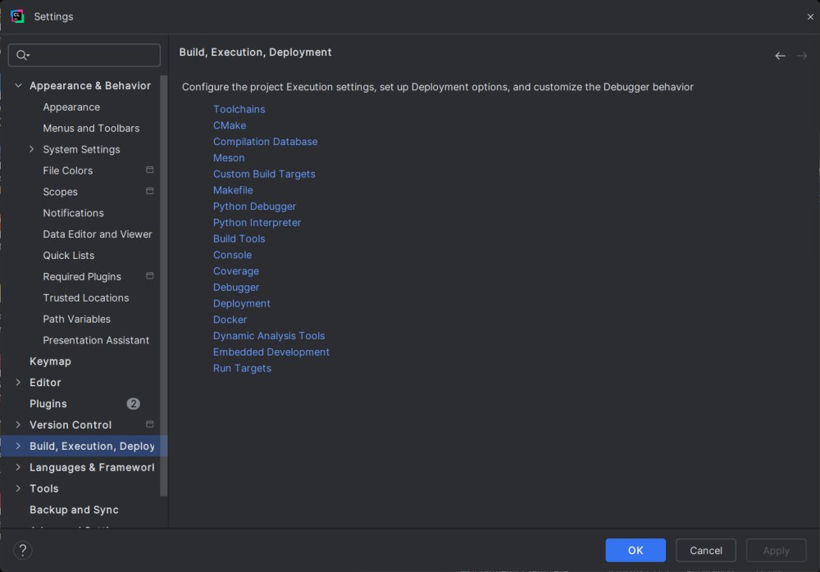Expand the System Settings node
The image size is (820, 572).
[32, 149]
